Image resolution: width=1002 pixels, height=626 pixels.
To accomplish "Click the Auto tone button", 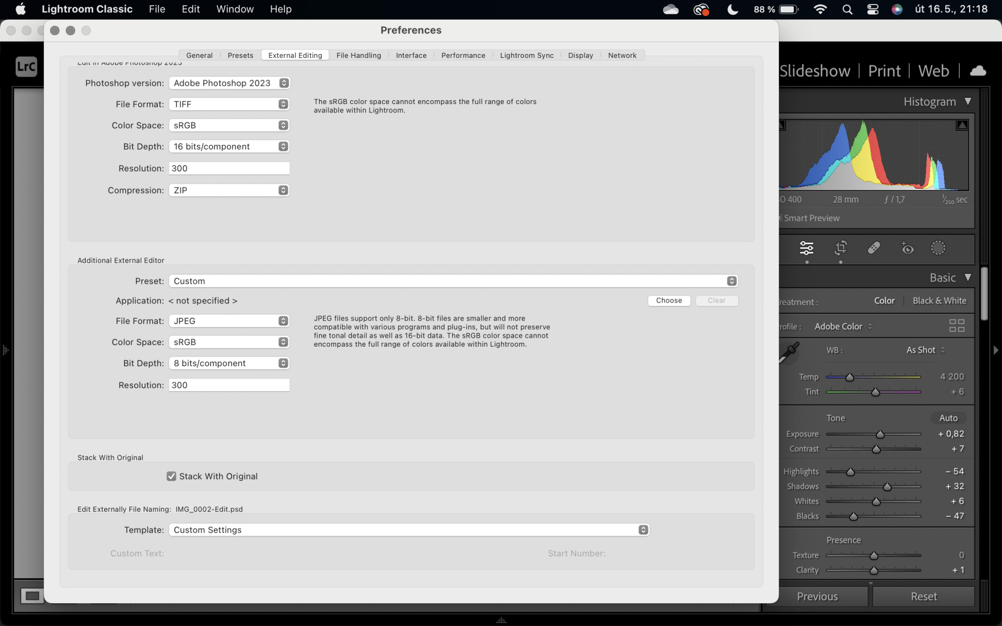I will click(949, 418).
